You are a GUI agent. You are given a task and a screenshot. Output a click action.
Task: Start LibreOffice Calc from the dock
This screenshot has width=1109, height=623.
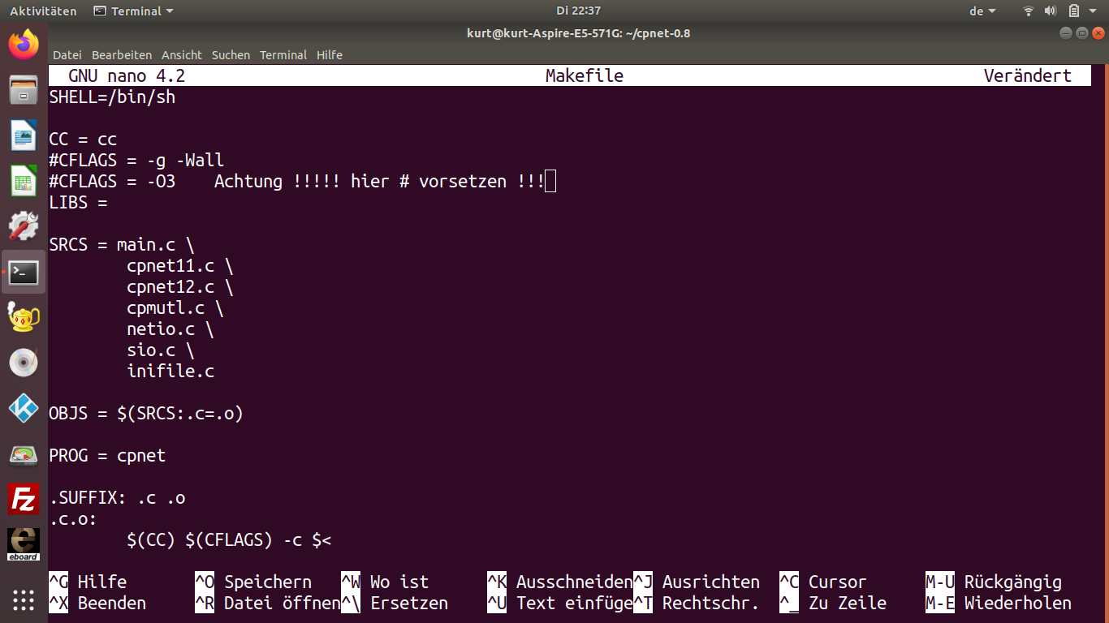pyautogui.click(x=24, y=181)
